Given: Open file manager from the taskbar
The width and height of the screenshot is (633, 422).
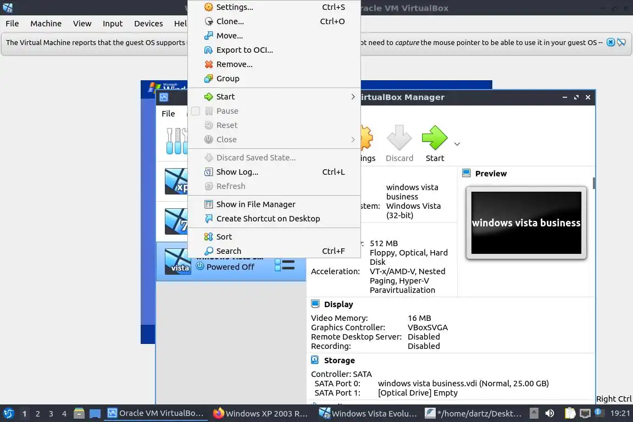Looking at the screenshot, I should point(79,414).
